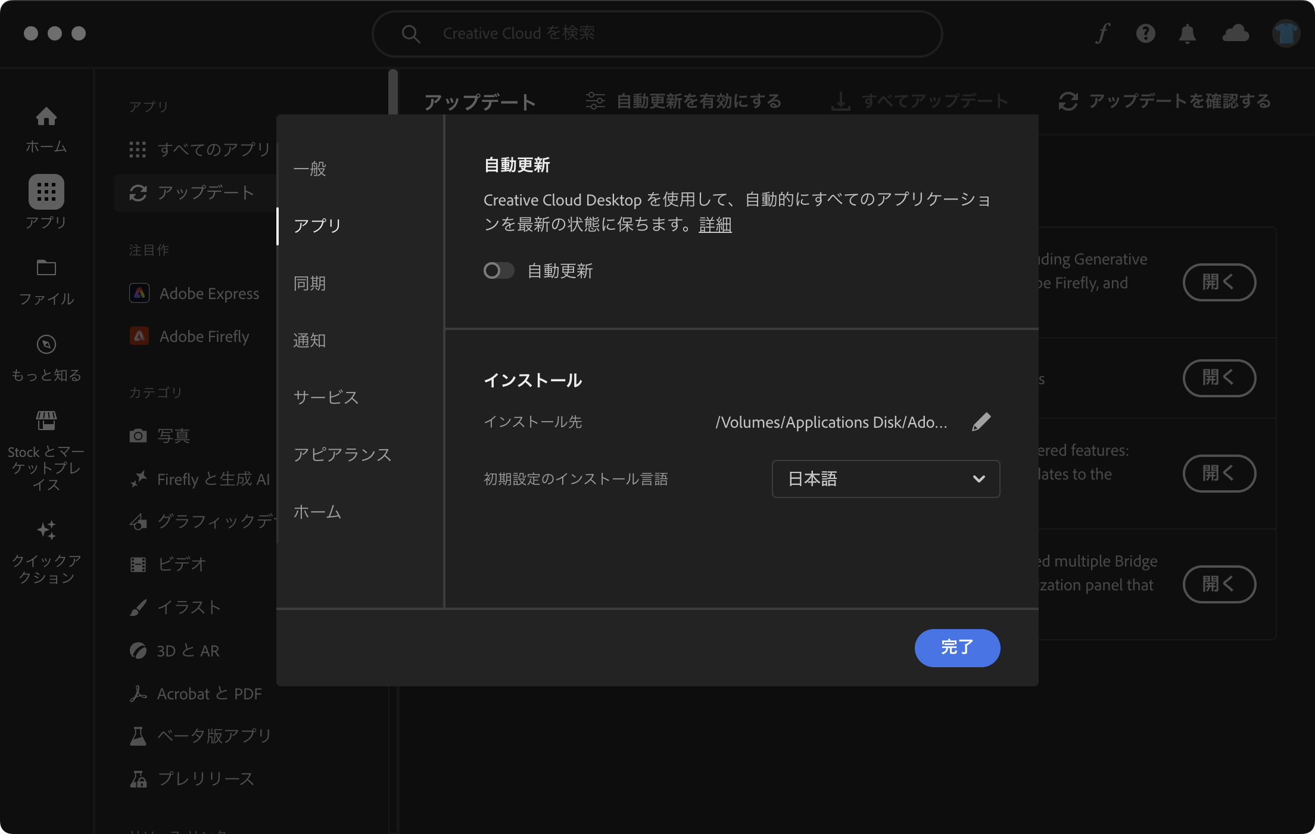Click the 完了 done button
Viewport: 1315px width, 834px height.
[957, 648]
